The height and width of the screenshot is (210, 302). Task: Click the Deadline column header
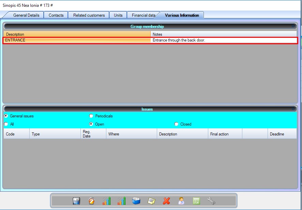[x=277, y=134]
